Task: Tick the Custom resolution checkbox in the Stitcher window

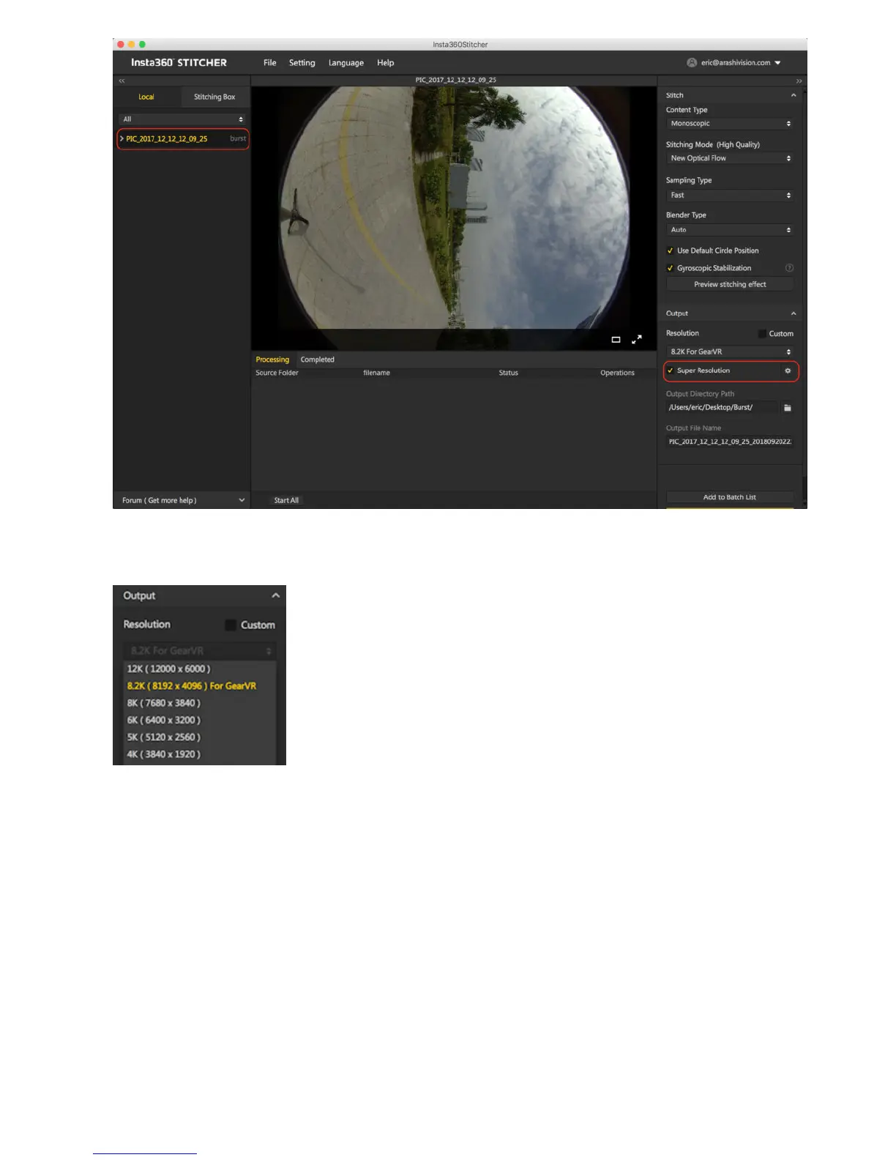Action: tap(762, 333)
